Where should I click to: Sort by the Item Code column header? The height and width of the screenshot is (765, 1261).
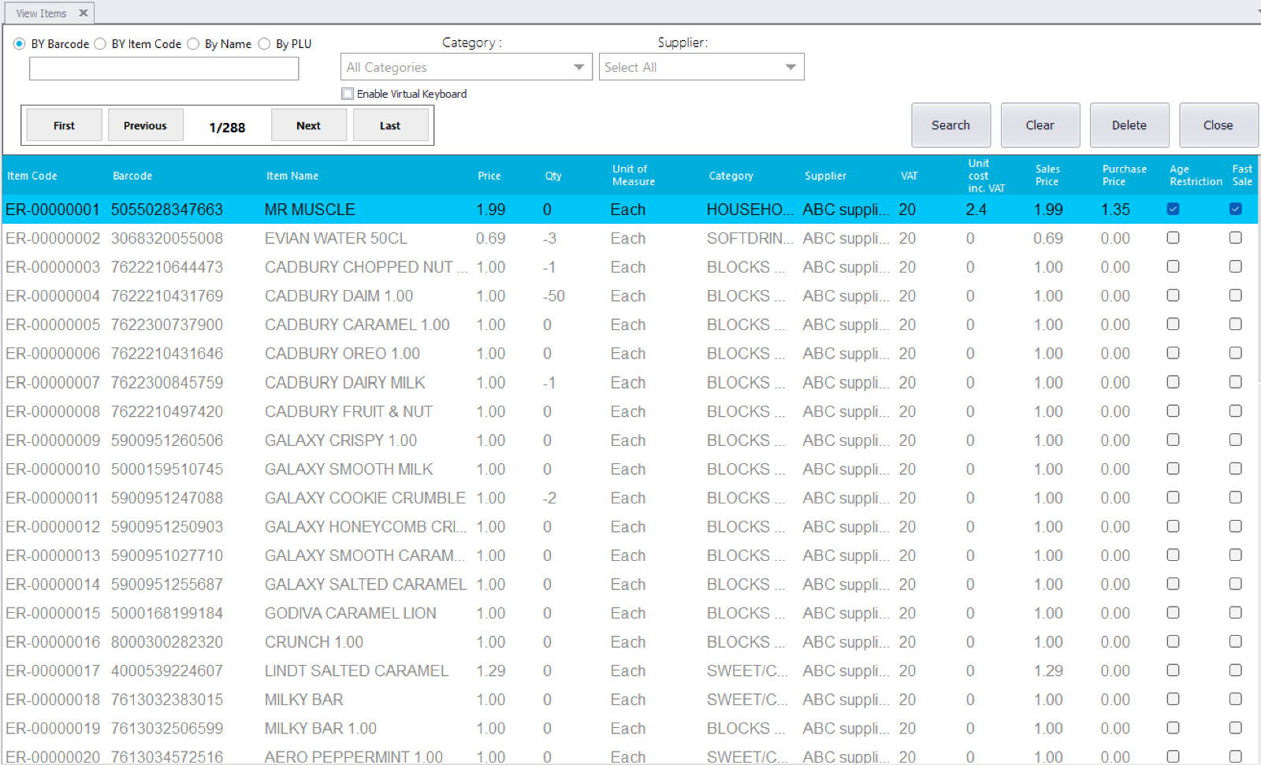[32, 176]
